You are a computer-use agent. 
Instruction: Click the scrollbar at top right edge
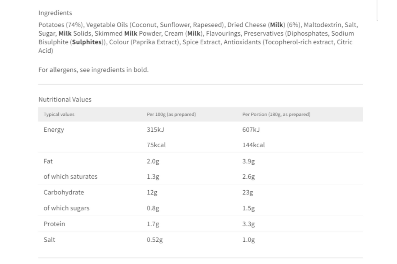pyautogui.click(x=377, y=10)
